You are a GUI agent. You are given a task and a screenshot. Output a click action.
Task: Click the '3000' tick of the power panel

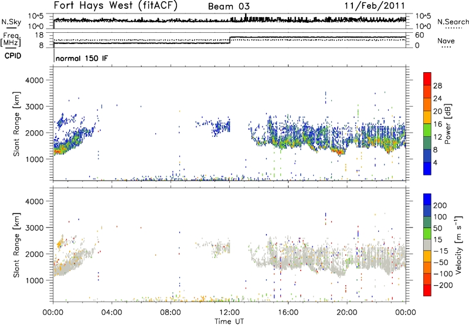pos(34,107)
